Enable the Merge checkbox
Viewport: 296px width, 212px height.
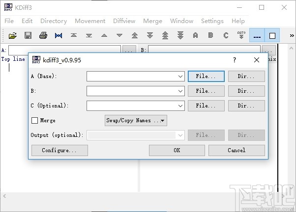pyautogui.click(x=35, y=120)
